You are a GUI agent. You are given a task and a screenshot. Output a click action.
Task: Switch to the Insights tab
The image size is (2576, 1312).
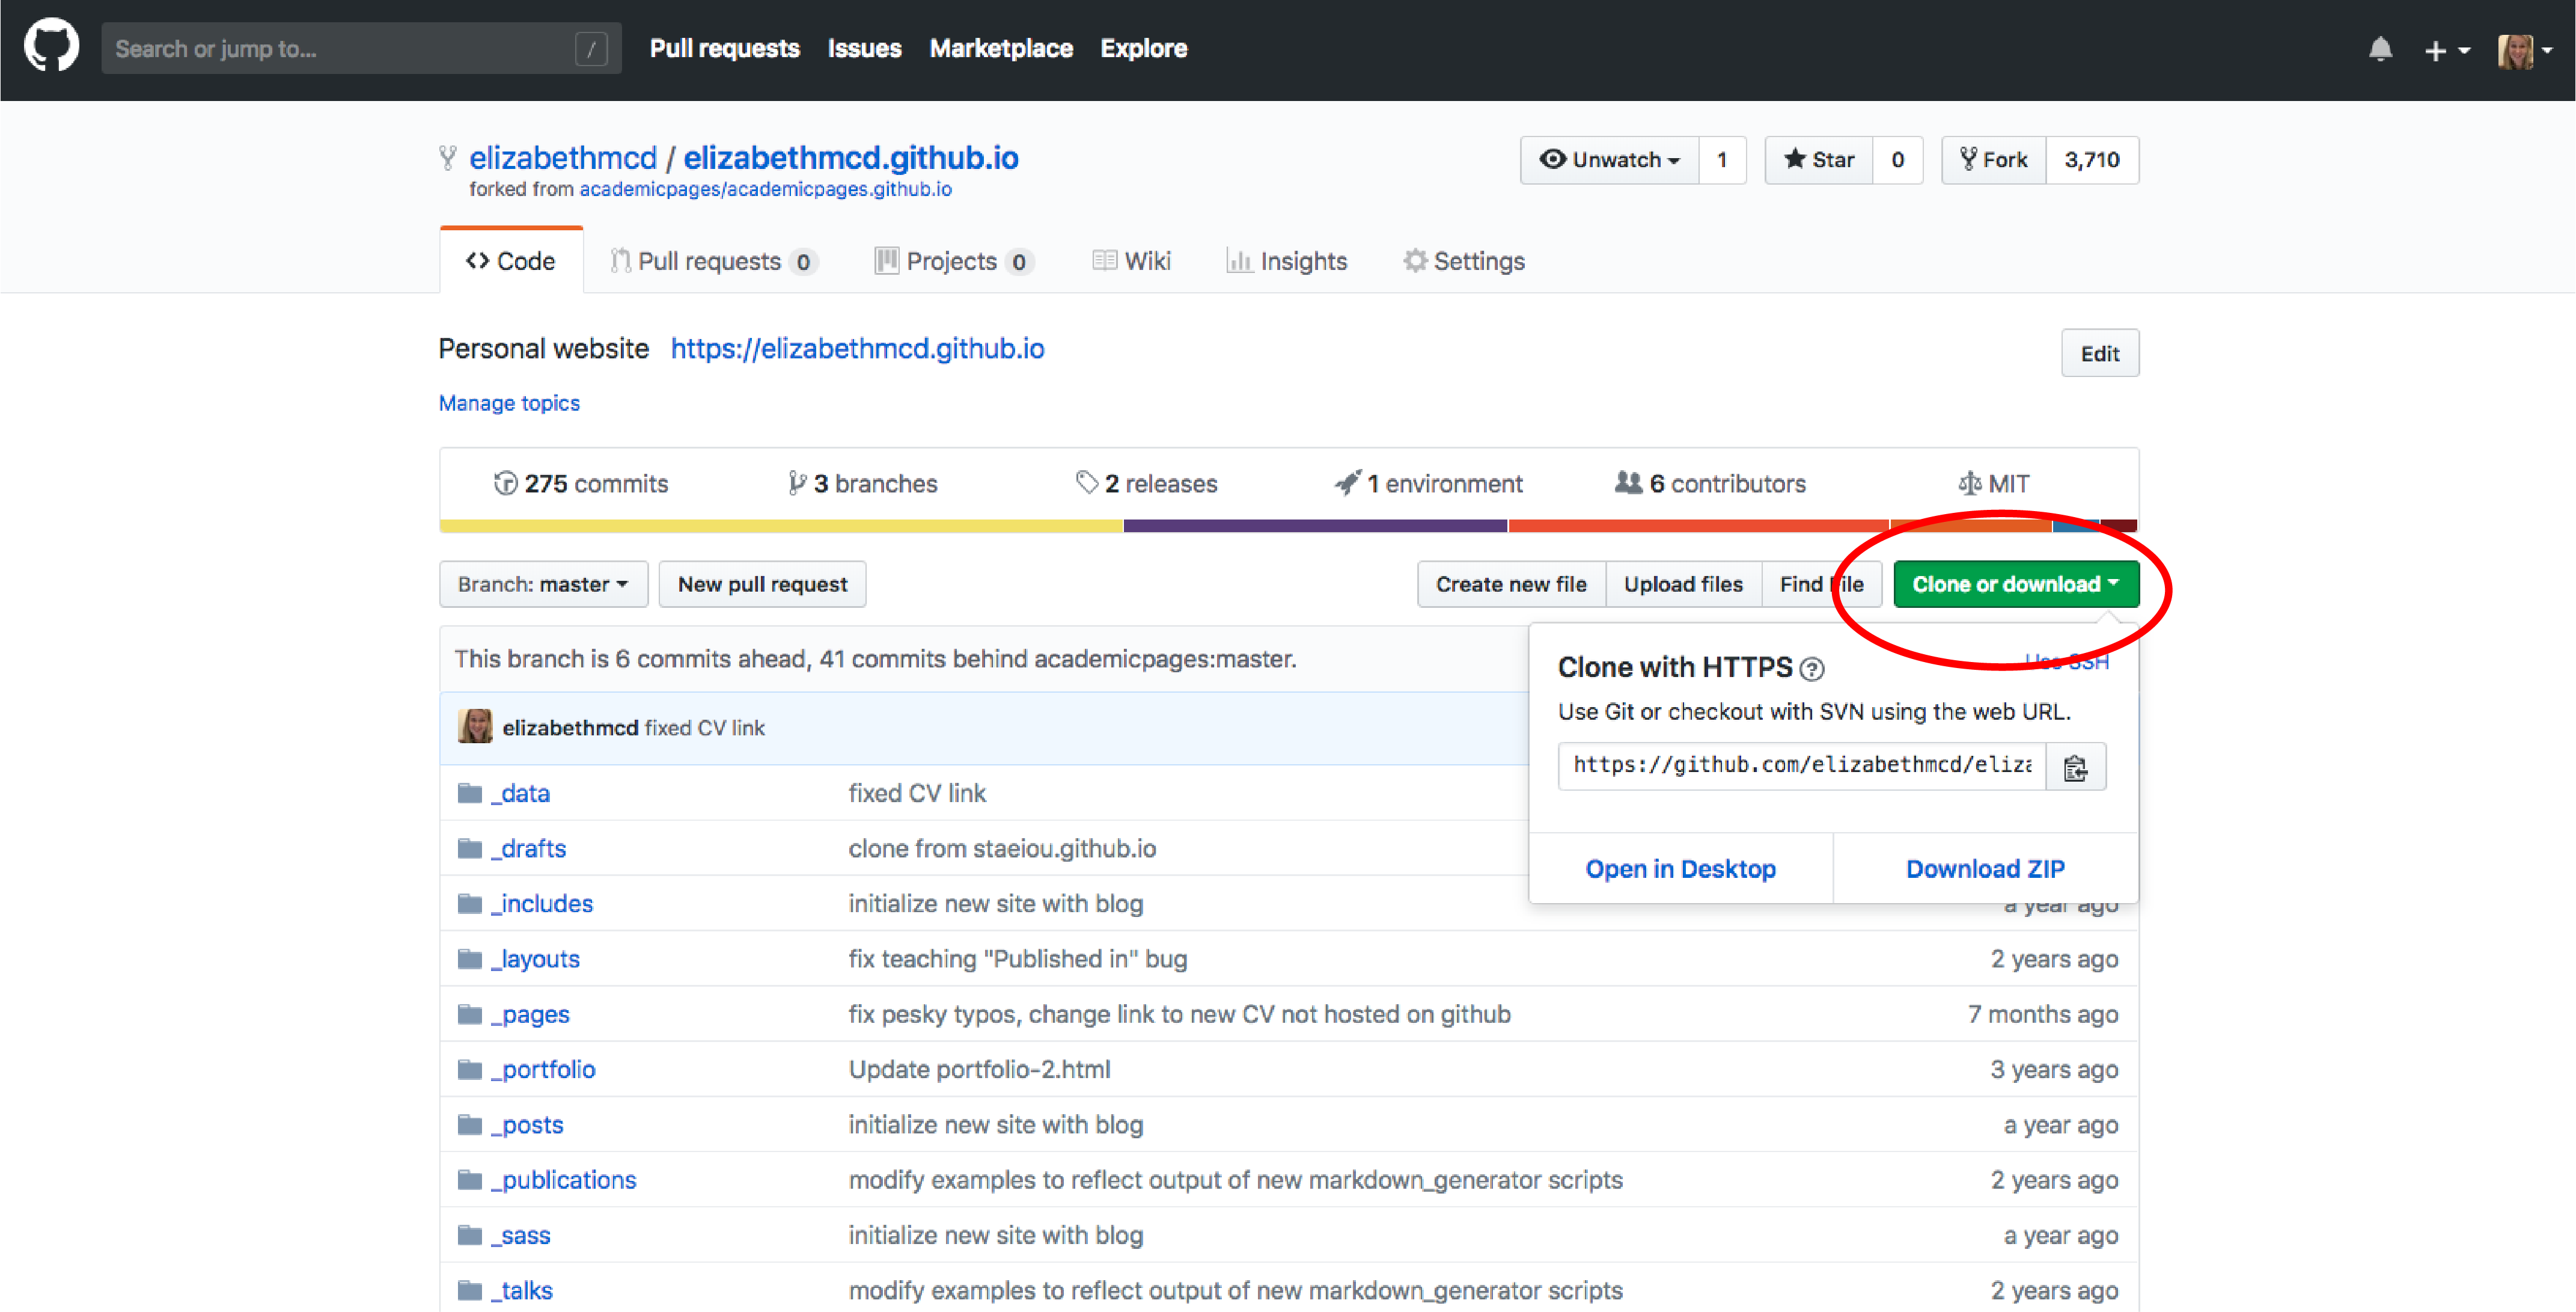pyautogui.click(x=1287, y=261)
